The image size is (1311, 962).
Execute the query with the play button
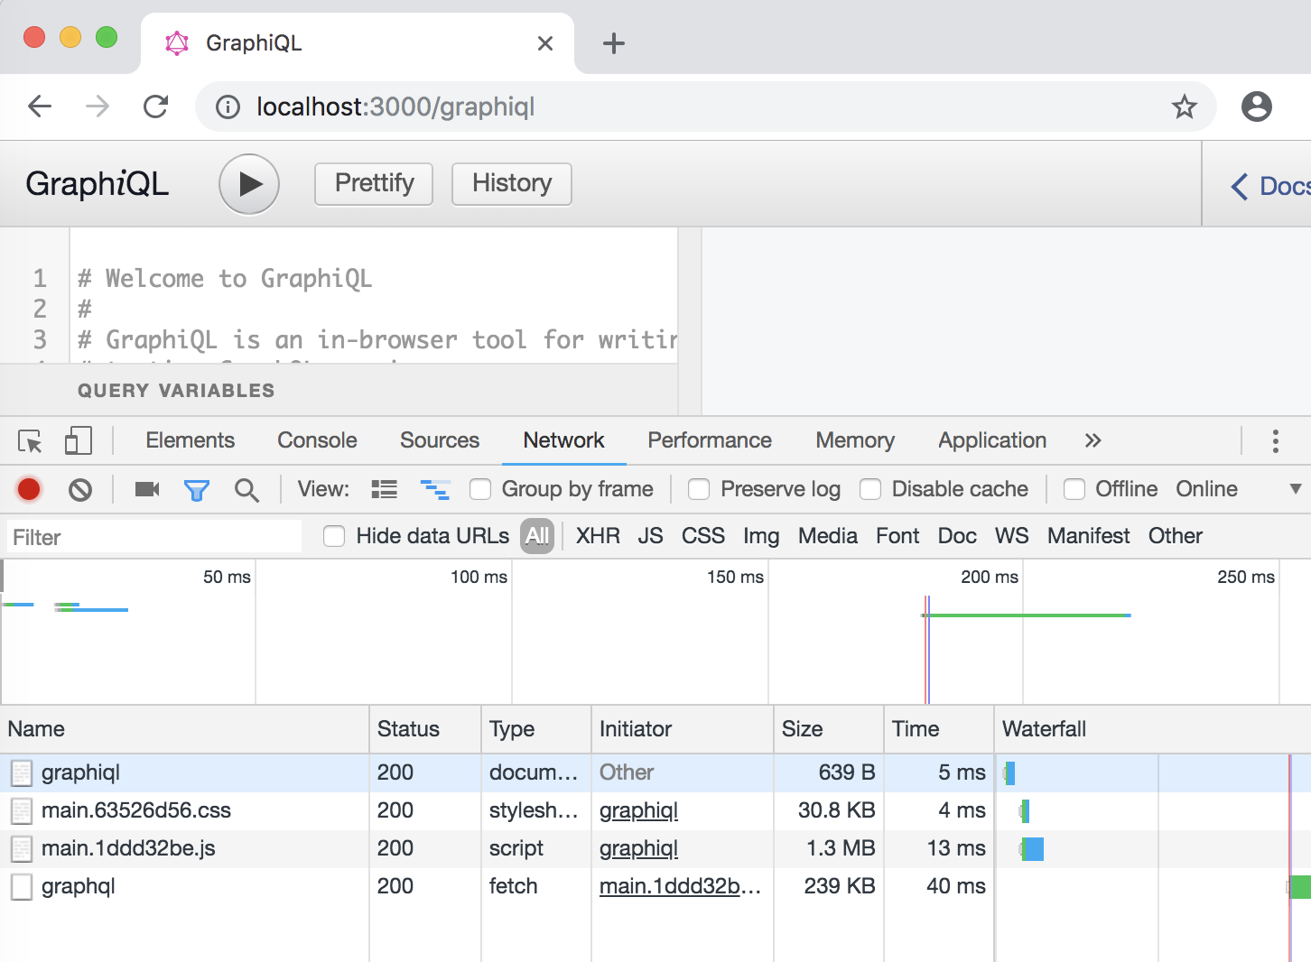click(x=248, y=183)
